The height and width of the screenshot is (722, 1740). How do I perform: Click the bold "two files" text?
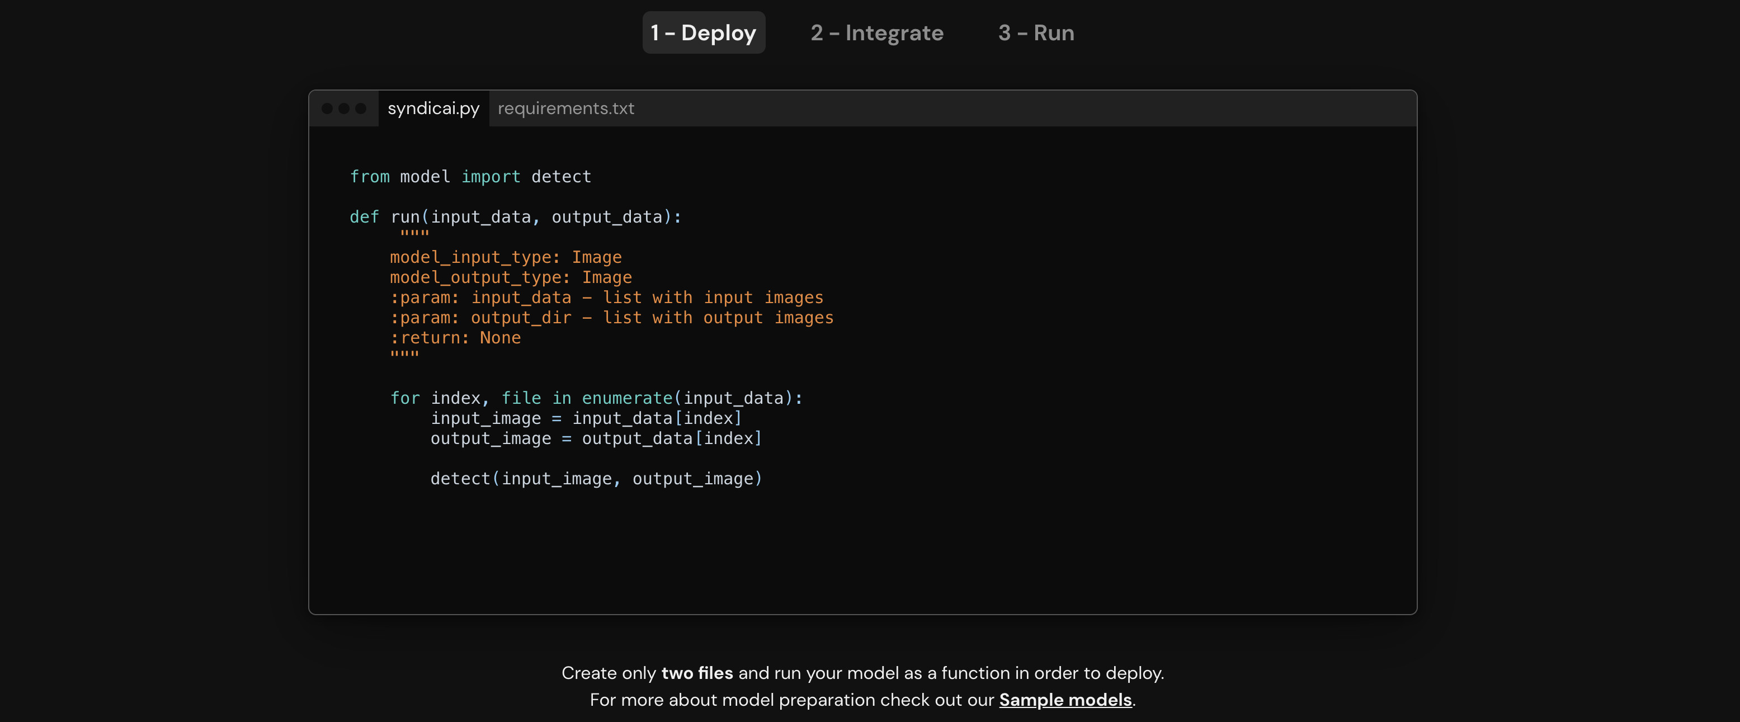tap(697, 673)
